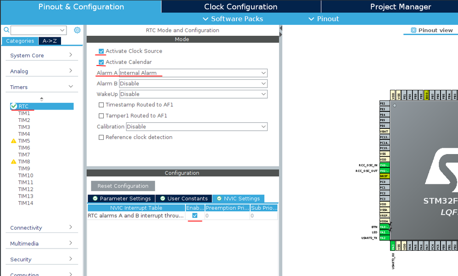The width and height of the screenshot is (458, 276).
Task: Select TIM4 in the timers list
Action: click(x=24, y=134)
